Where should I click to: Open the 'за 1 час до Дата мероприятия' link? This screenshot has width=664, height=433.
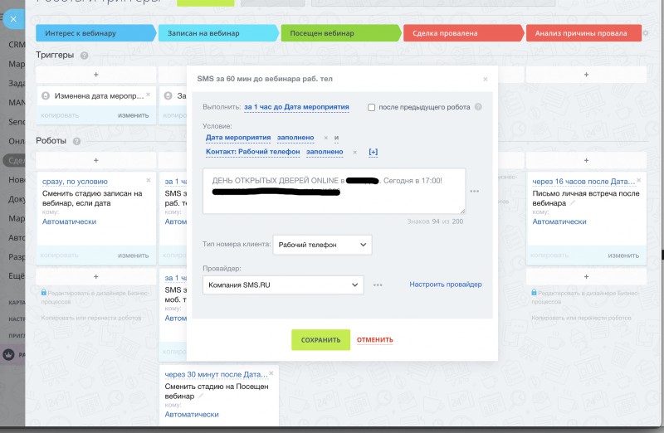pos(296,107)
